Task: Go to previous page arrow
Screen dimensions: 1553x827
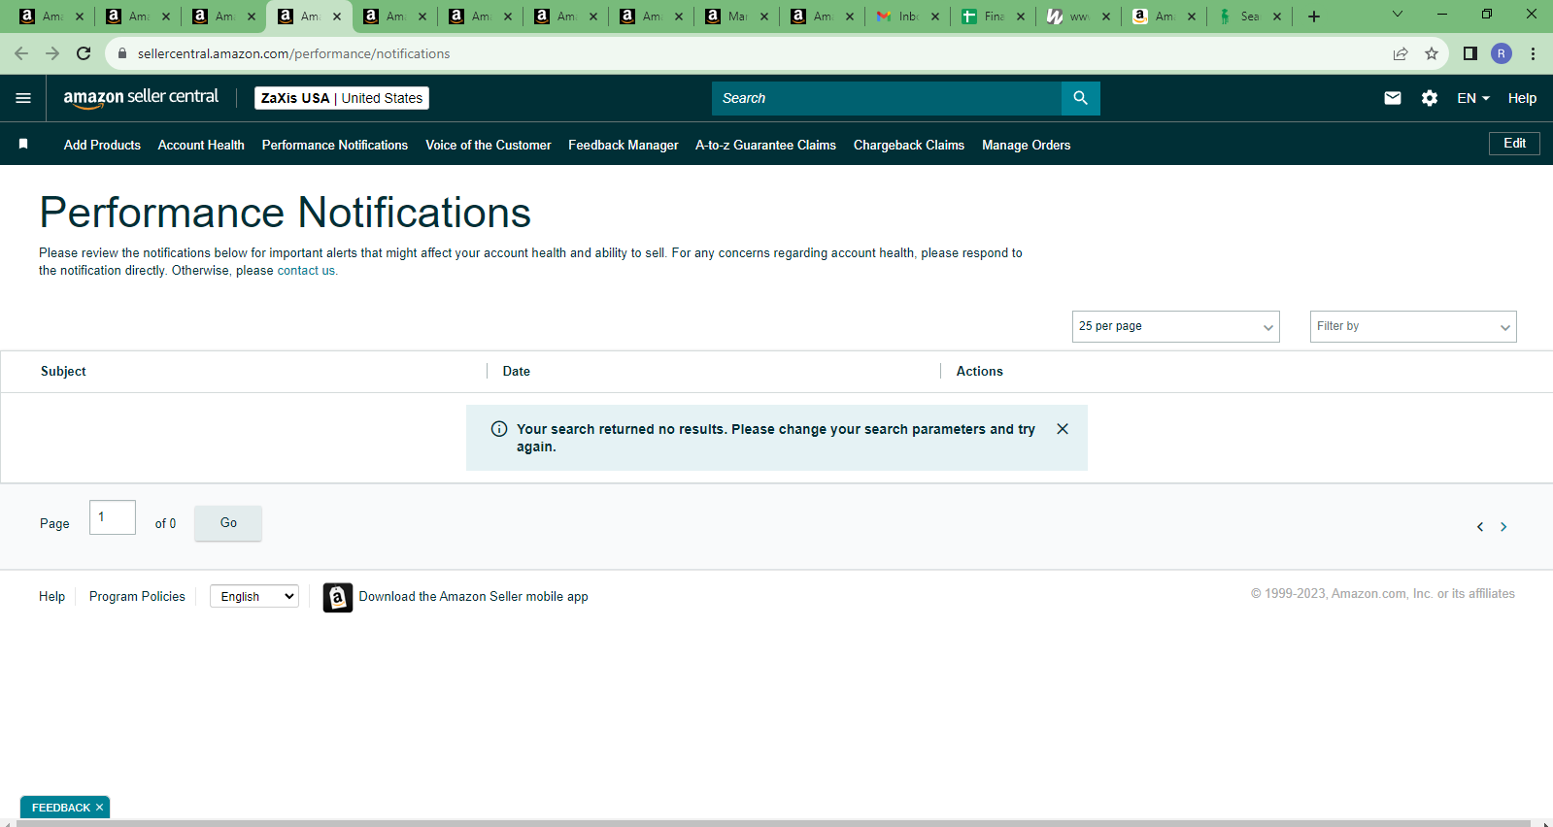Action: (1480, 527)
